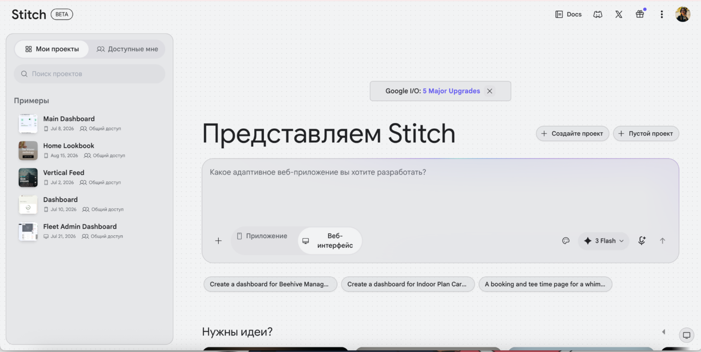This screenshot has height=352, width=701.
Task: Dismiss the Google I/O banner
Action: pyautogui.click(x=490, y=91)
